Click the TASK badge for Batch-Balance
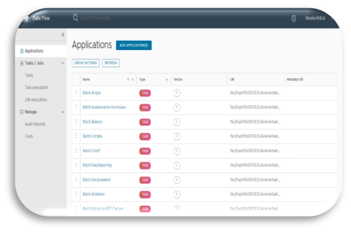Viewport: 351px width, 232px height. 145,122
